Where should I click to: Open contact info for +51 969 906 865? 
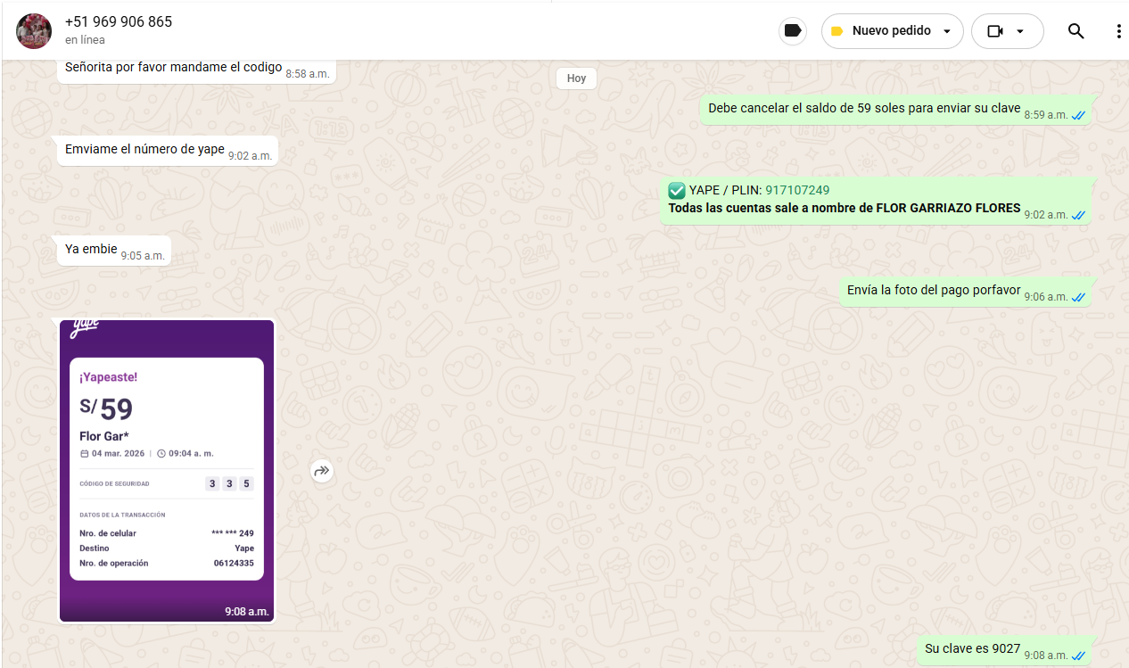(x=119, y=21)
